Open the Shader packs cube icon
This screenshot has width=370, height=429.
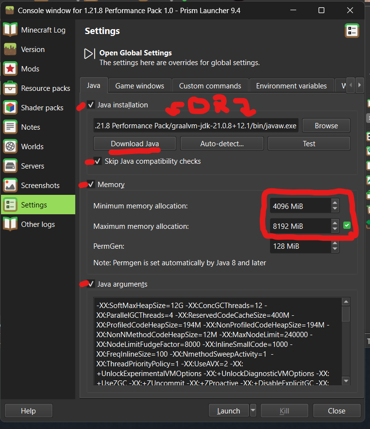pyautogui.click(x=10, y=107)
